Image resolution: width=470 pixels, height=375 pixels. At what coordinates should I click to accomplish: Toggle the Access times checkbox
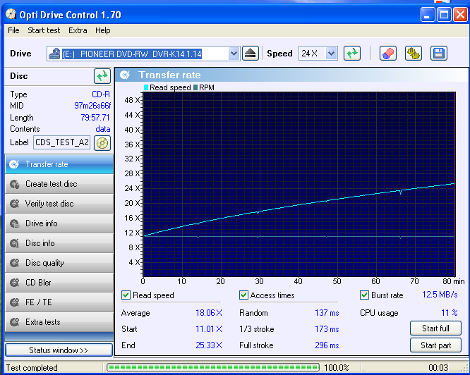[243, 295]
